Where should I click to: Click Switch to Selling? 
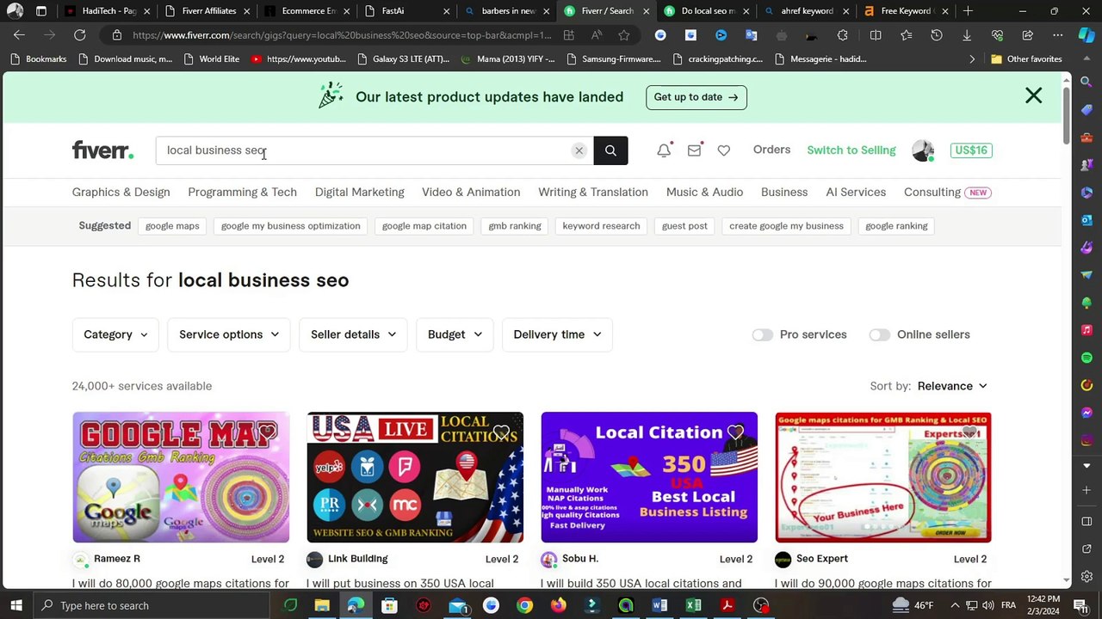tap(851, 150)
